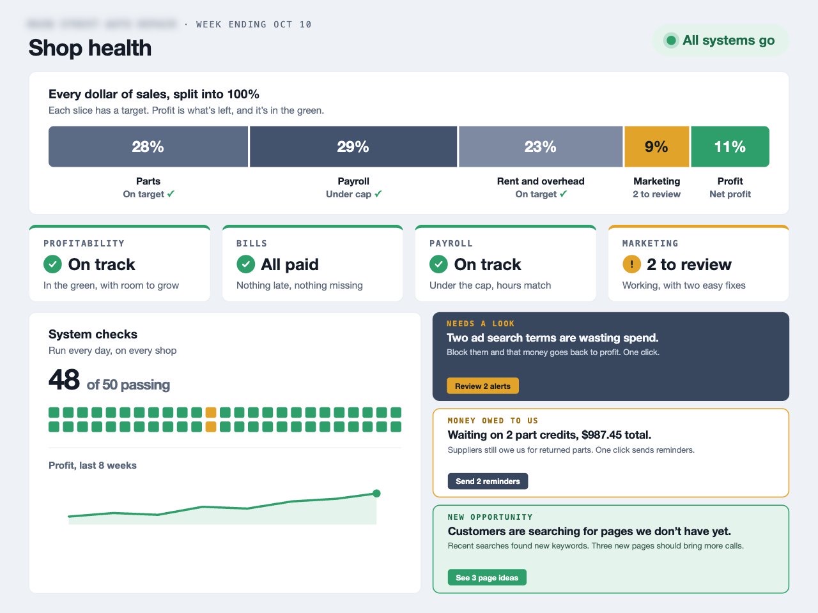Click Nothing late, nothing missing text
818x613 pixels.
click(x=300, y=285)
